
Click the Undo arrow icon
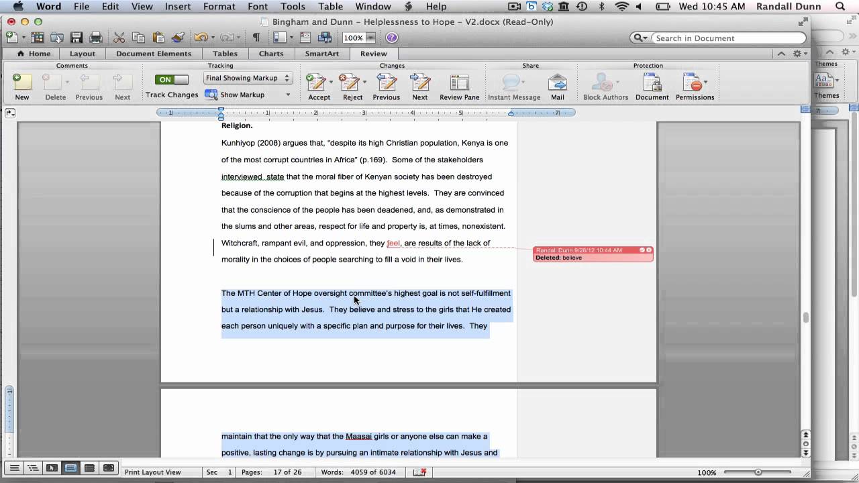(x=199, y=38)
